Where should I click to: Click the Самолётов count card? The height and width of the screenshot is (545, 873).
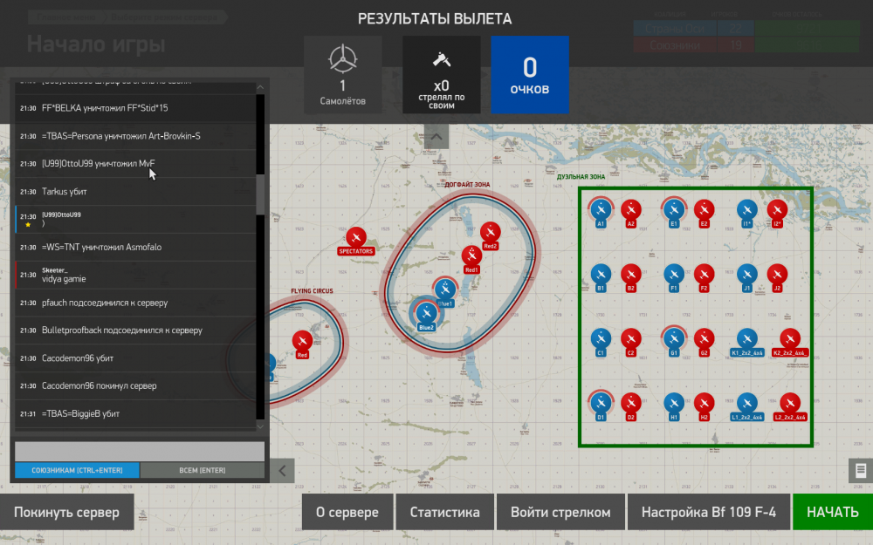click(x=343, y=75)
